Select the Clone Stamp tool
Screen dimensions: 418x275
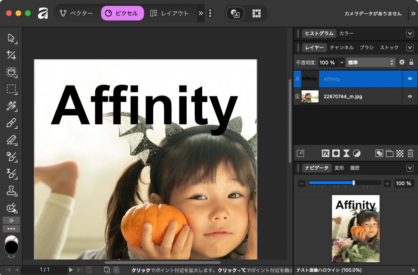point(11,190)
